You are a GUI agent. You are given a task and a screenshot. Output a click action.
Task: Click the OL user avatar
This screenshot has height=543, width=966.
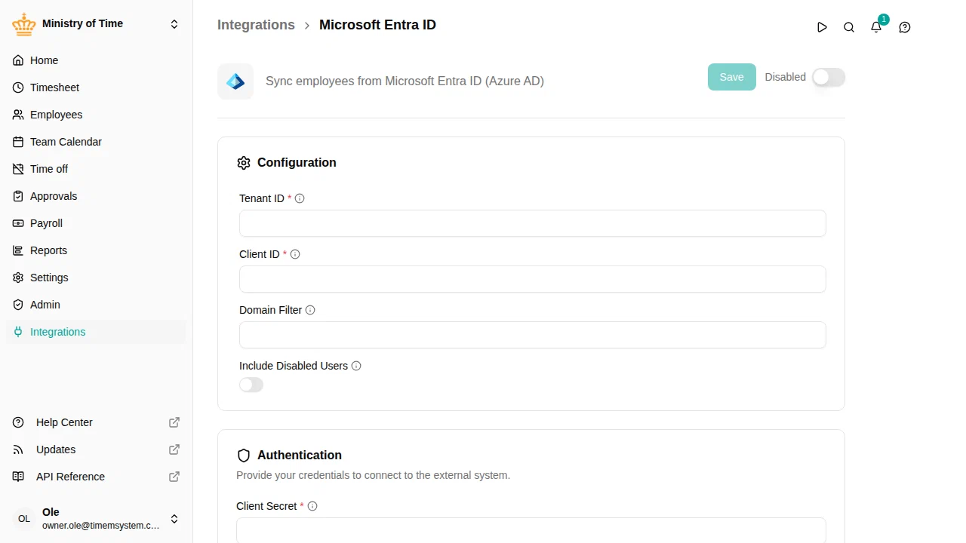tap(24, 519)
